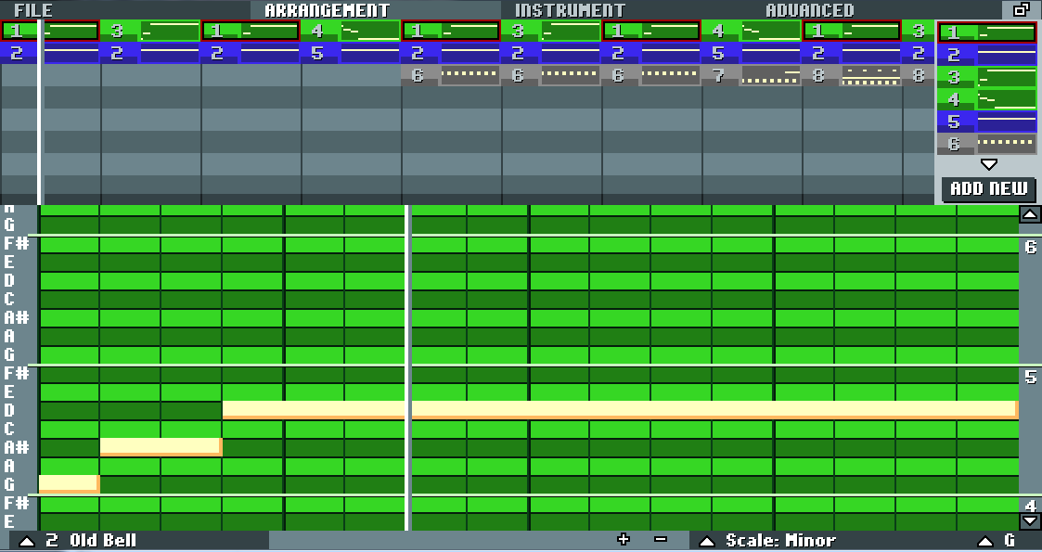Pick pattern 3 from the pattern list
This screenshot has height=552, width=1042.
click(987, 77)
